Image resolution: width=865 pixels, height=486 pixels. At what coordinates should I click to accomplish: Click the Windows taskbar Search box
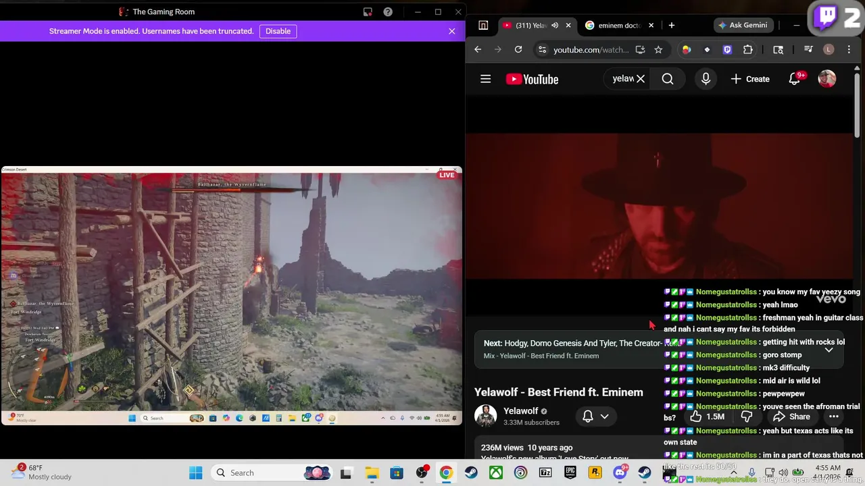270,473
